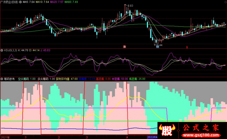Image resolution: width=227 pixels, height=139 pixels.
Task: Toggle the MA60 moving average label
Action: coord(71,2)
